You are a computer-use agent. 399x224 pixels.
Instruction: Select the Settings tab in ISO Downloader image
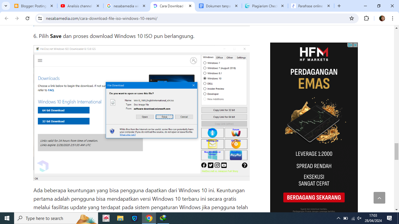241,57
